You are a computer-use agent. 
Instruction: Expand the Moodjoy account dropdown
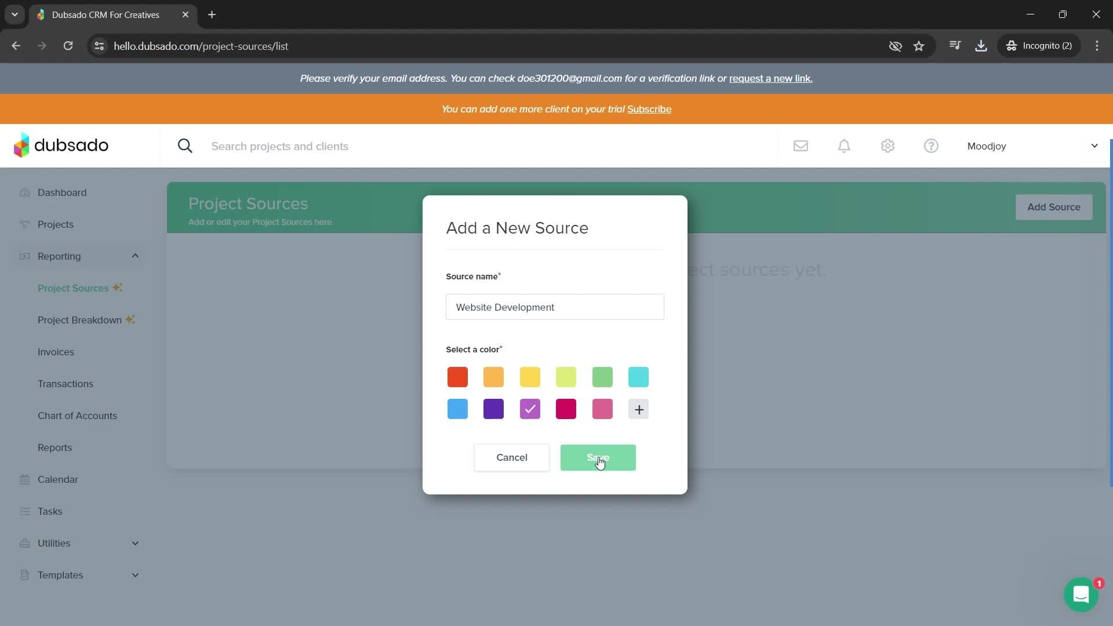click(1094, 146)
